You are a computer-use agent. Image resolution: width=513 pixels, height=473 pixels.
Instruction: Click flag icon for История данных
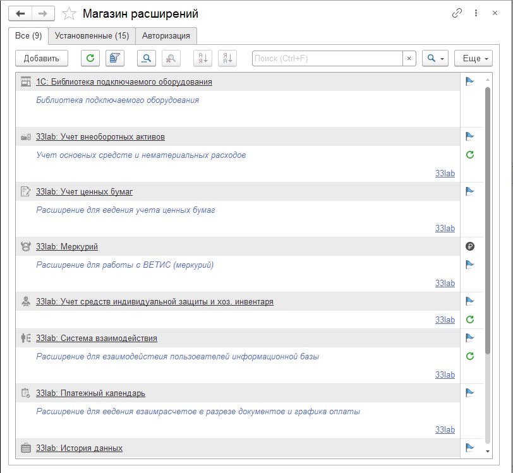coord(470,448)
